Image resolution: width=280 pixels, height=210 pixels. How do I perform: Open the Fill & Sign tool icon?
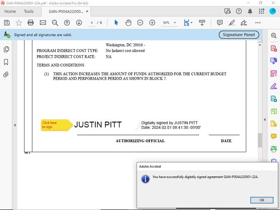click(x=273, y=86)
